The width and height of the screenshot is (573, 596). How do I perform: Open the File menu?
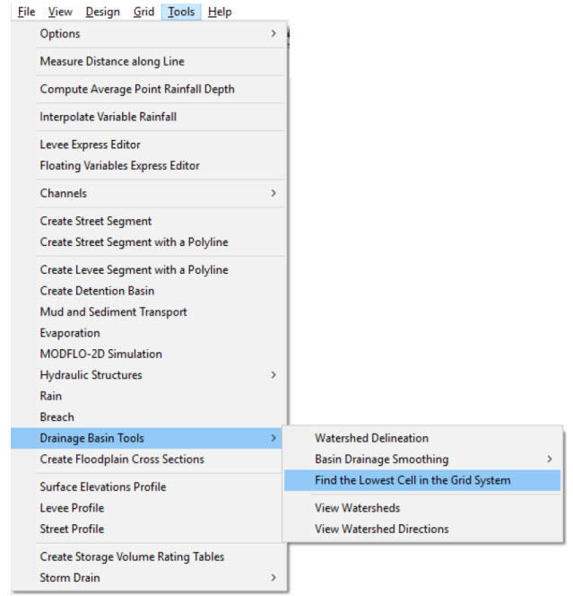point(26,12)
